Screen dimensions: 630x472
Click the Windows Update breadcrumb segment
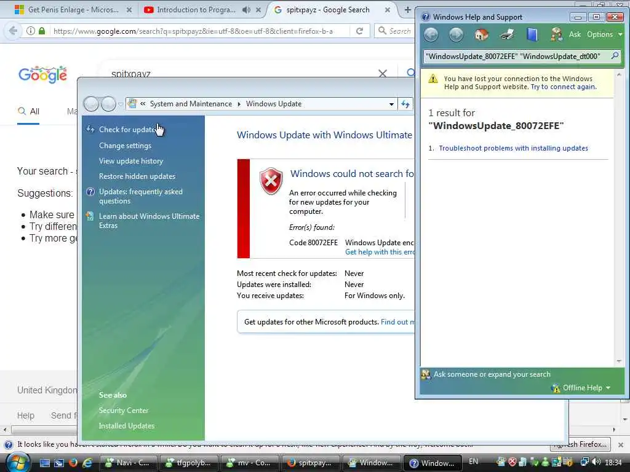tap(274, 104)
